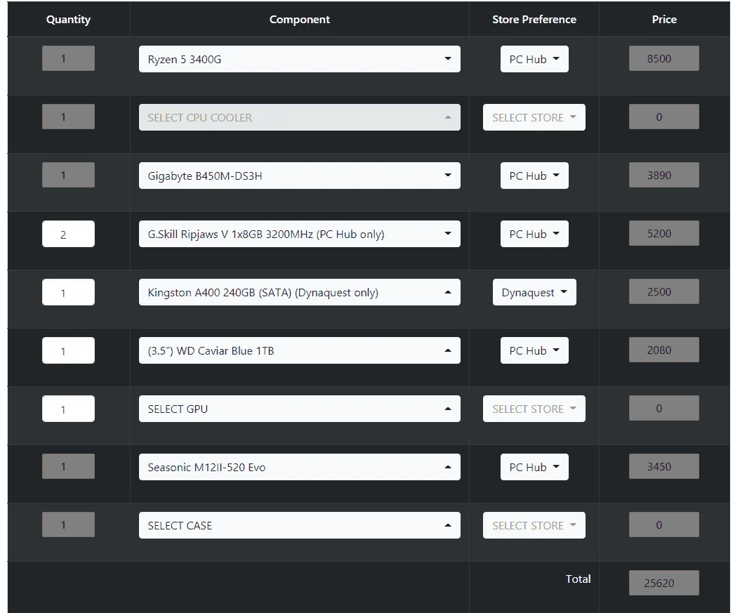This screenshot has height=613, width=740.
Task: Open the G.Skill Ripjaws V RAM dropdown
Action: (299, 234)
